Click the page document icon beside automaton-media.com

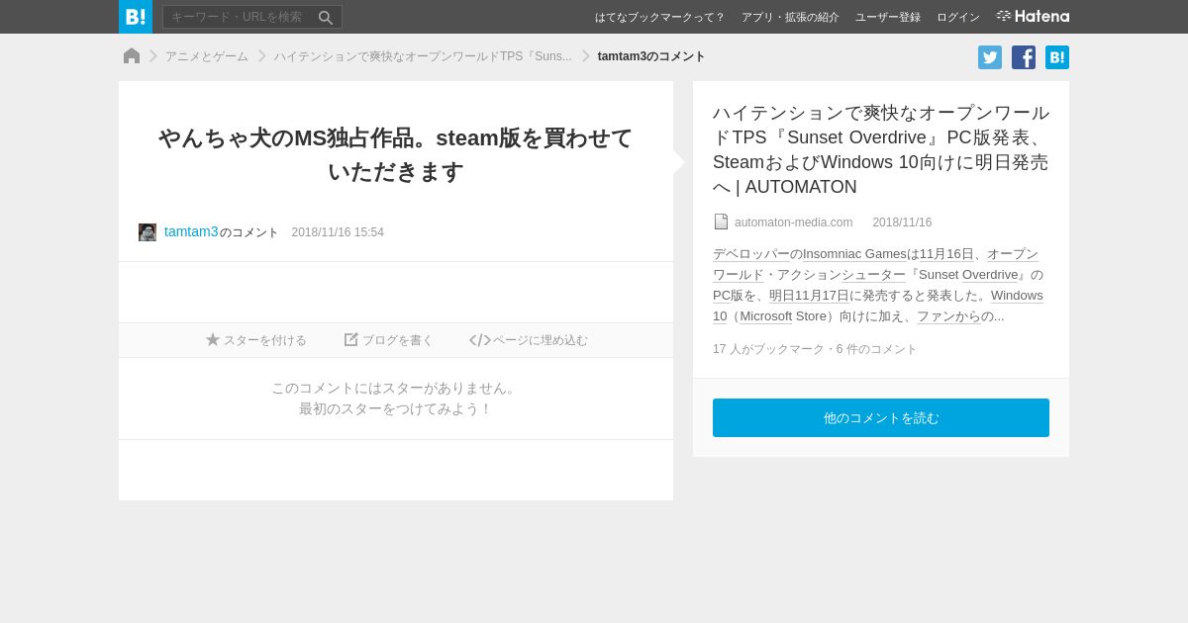tap(721, 222)
